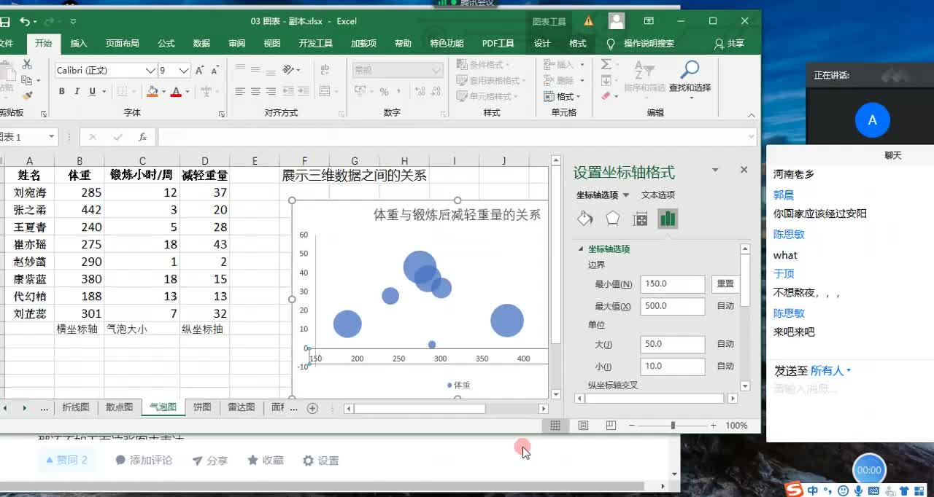Decrease font size with smaller A icon
The image size is (934, 497).
tap(215, 70)
